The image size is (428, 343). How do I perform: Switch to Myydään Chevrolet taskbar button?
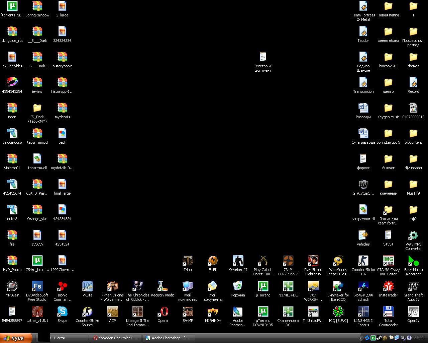115,338
